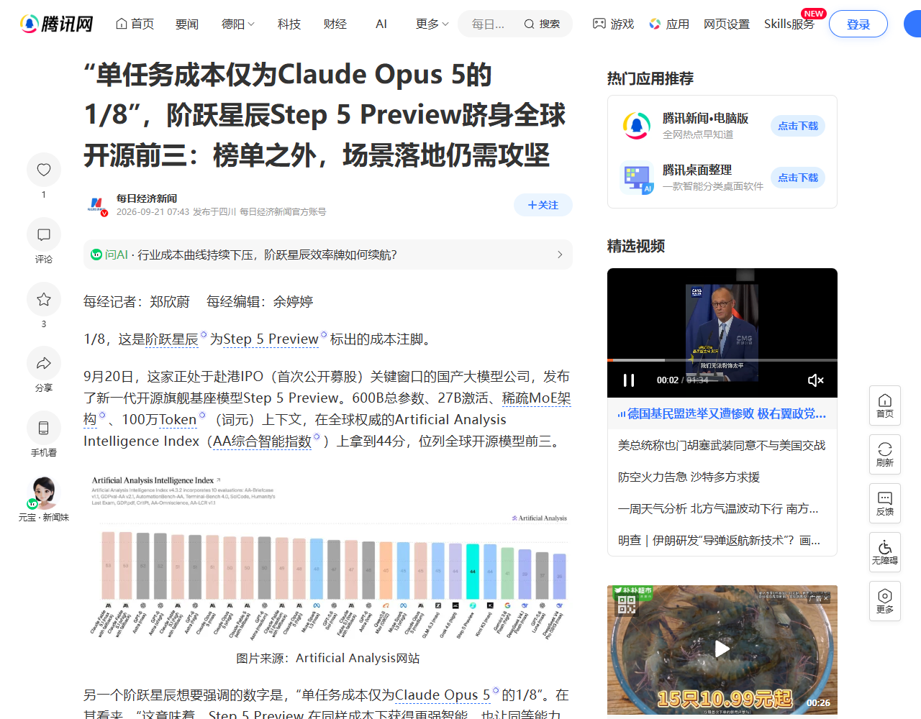Screen dimensions: 921x719
Task: Open the 要闻 news section
Action: [187, 24]
